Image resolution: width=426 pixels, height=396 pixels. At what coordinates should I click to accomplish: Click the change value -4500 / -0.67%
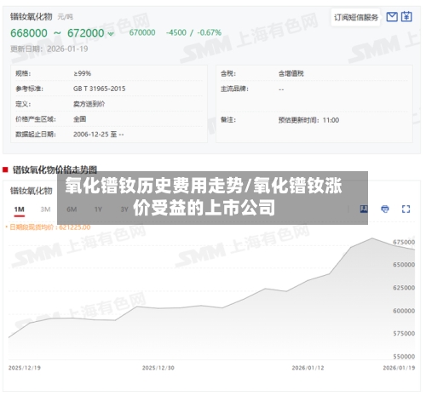pos(193,32)
